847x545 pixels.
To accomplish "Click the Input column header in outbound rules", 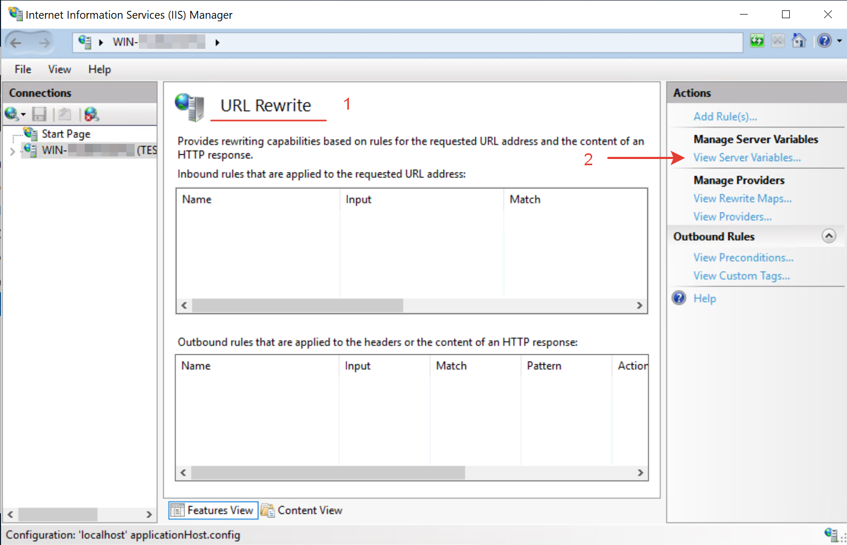I will 385,366.
